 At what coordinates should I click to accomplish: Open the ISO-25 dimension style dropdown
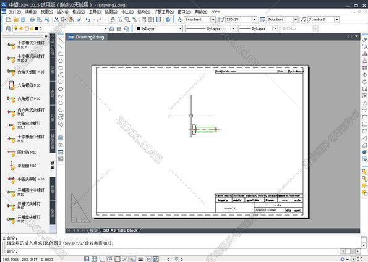point(254,20)
